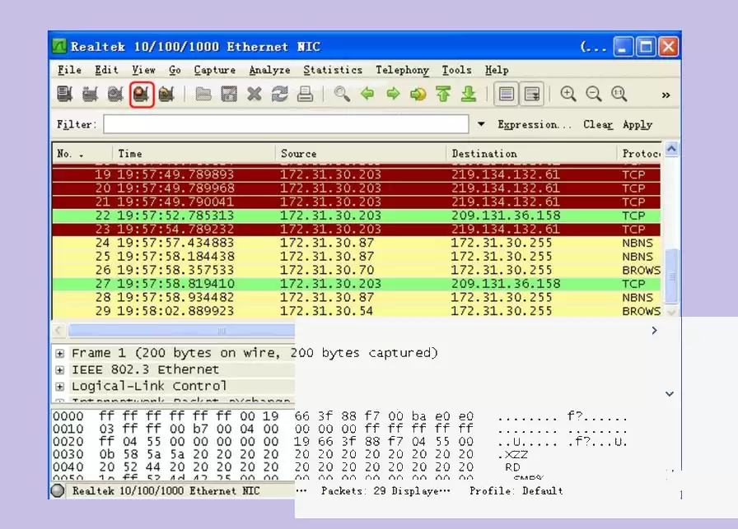The height and width of the screenshot is (529, 738).
Task: Go back in packet history arrow
Action: click(367, 94)
